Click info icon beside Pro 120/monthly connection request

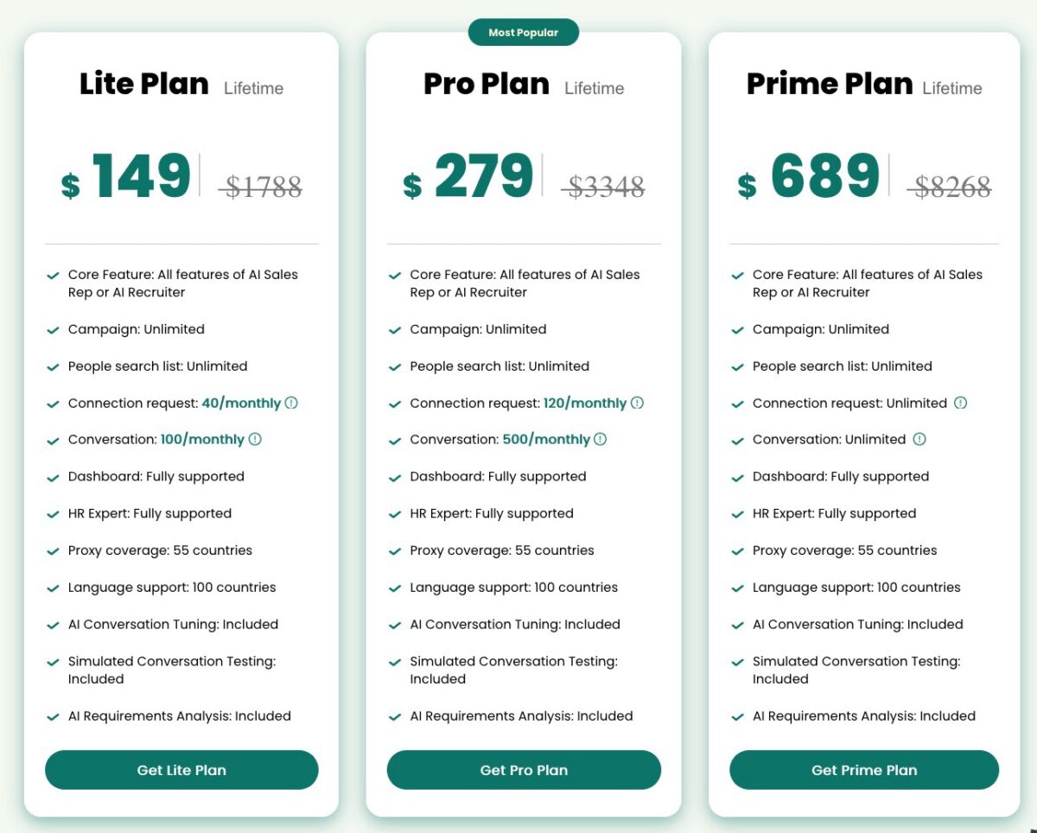pyautogui.click(x=637, y=403)
